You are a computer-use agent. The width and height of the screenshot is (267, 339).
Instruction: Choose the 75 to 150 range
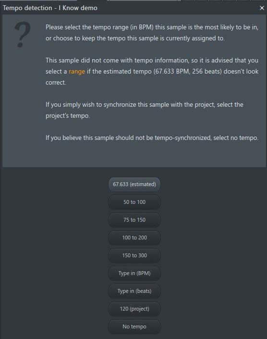tap(134, 220)
